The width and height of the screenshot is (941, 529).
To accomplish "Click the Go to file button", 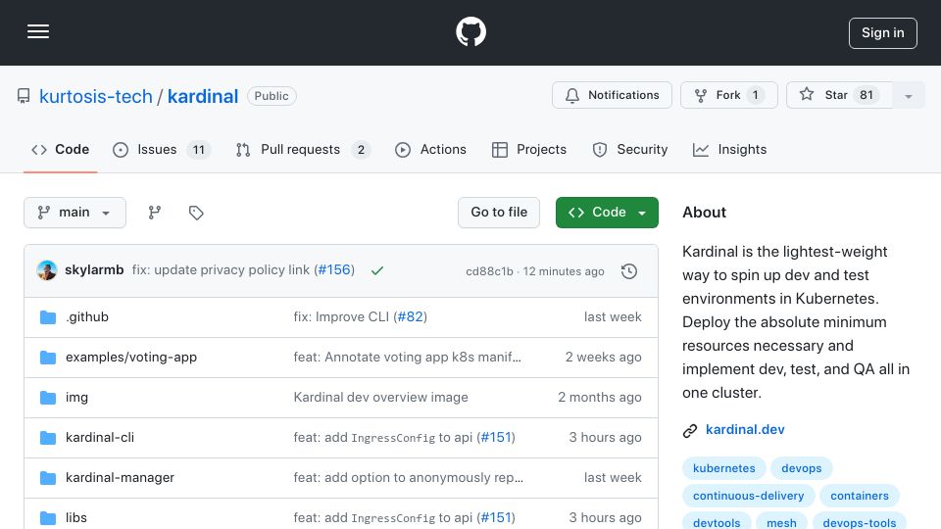I will tap(499, 213).
